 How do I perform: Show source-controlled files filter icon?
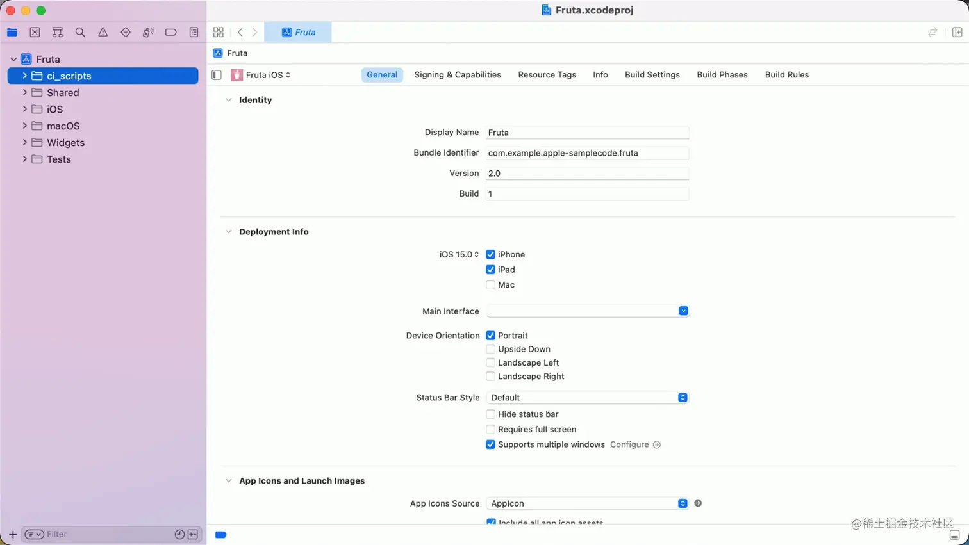click(193, 534)
